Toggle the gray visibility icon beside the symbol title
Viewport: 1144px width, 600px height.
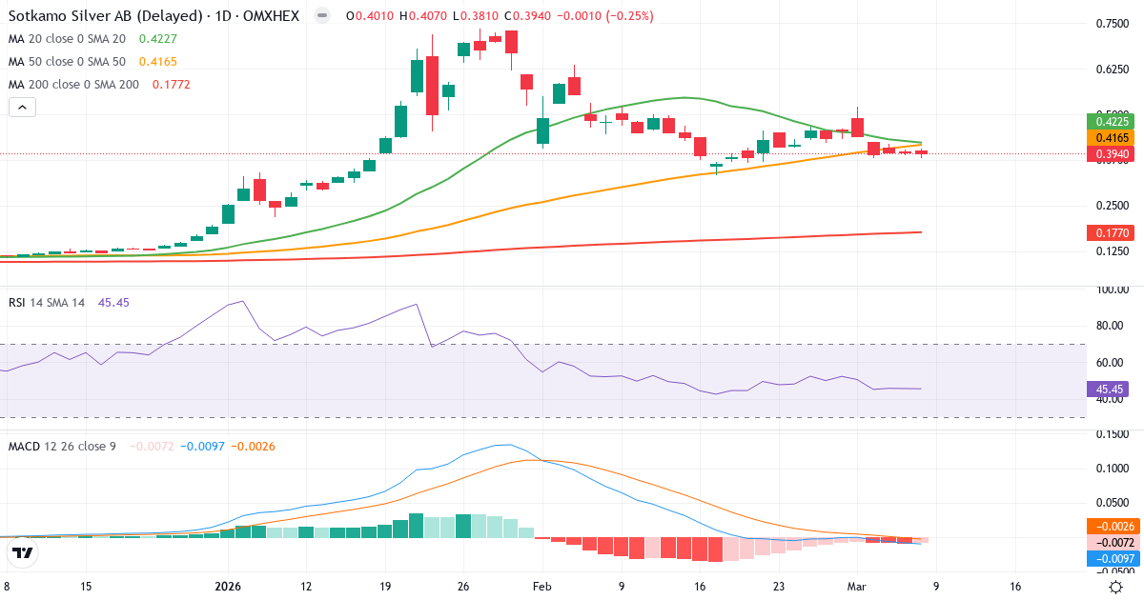tap(322, 15)
